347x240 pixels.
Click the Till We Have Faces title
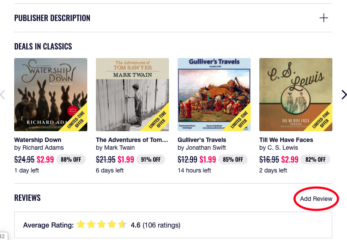286,140
